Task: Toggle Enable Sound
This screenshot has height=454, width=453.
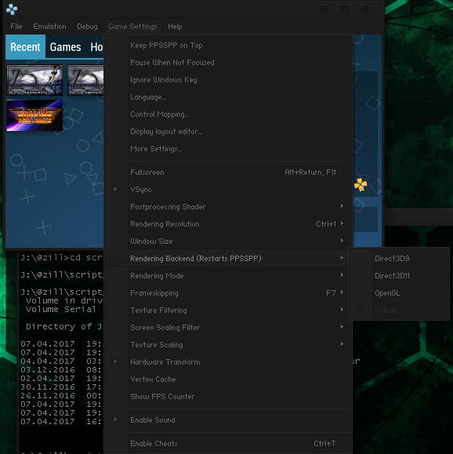Action: tap(229, 419)
